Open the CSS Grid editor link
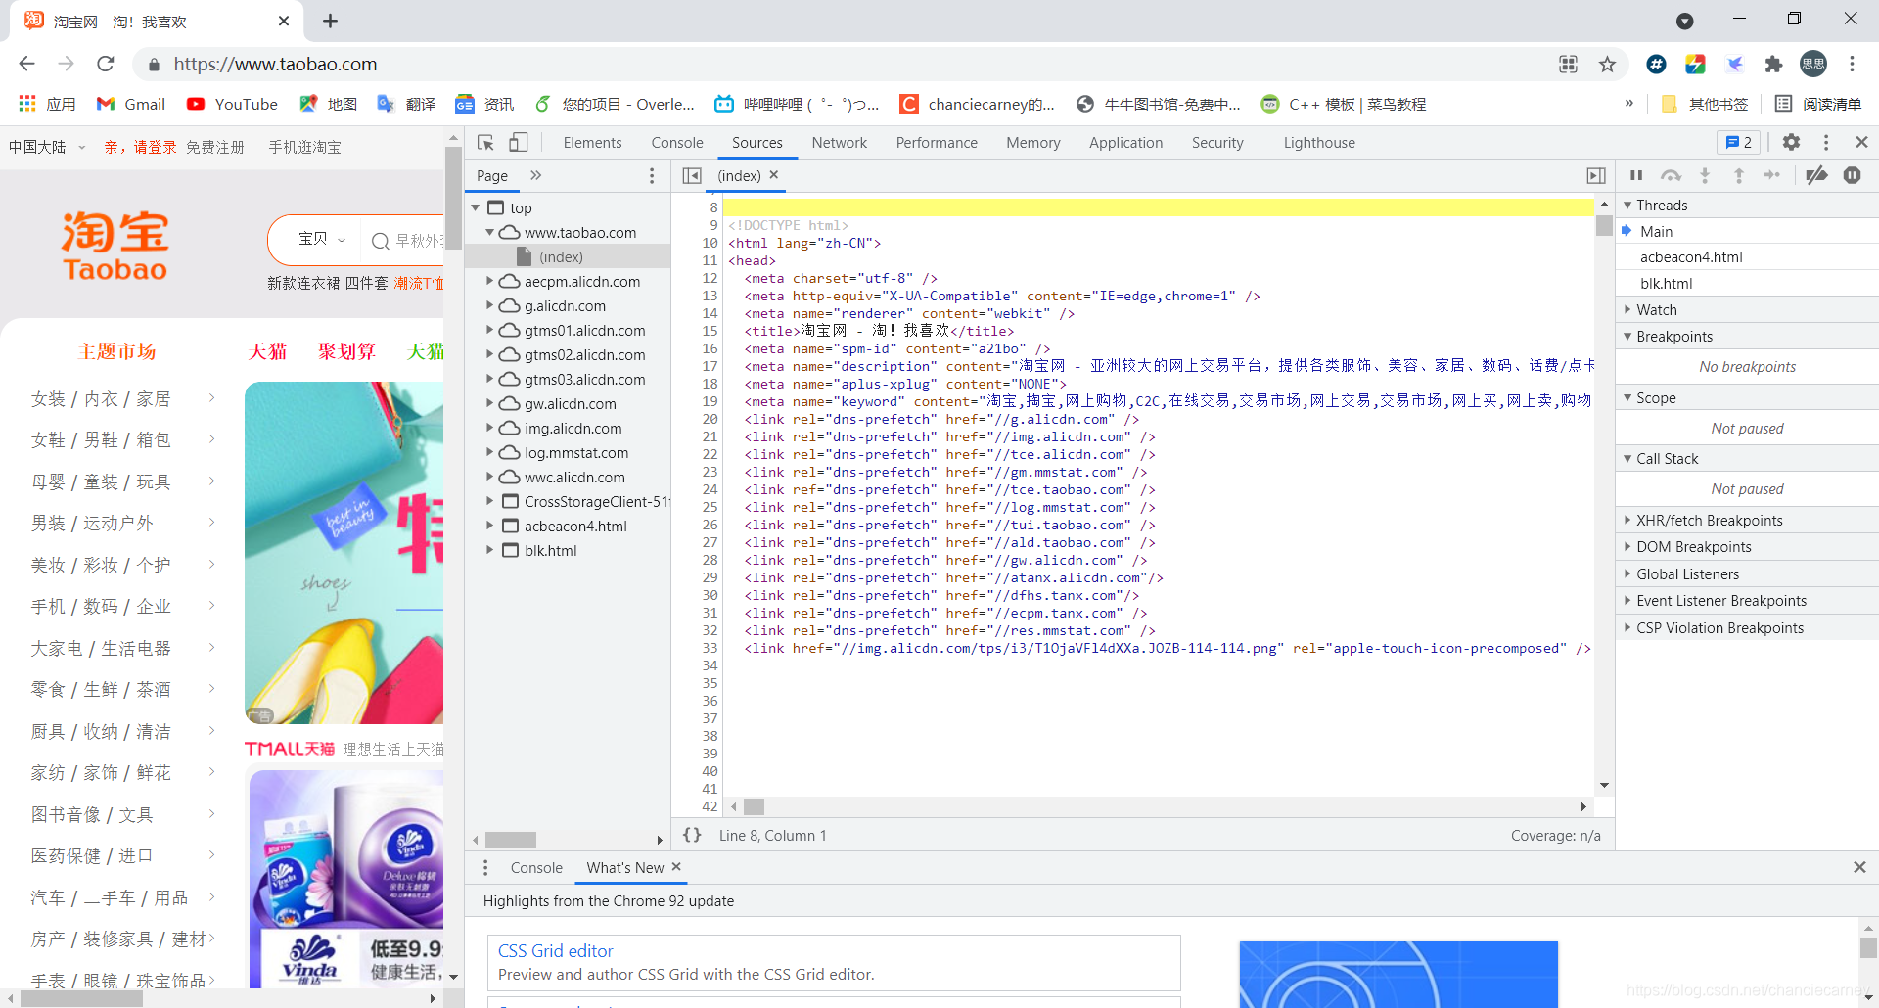Screen dimensions: 1879x1008 (x=555, y=950)
